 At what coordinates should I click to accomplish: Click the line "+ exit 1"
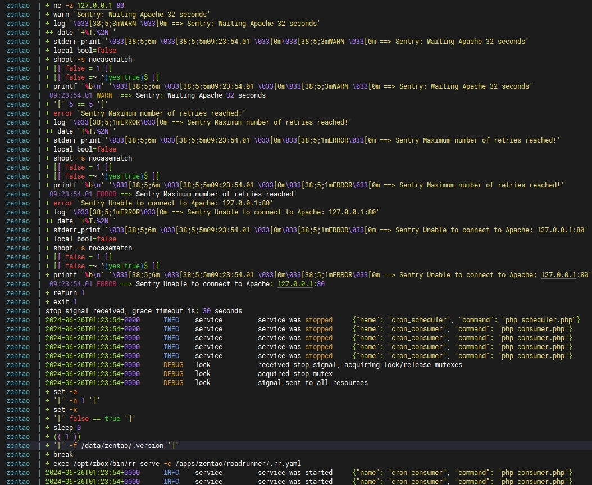tap(61, 303)
